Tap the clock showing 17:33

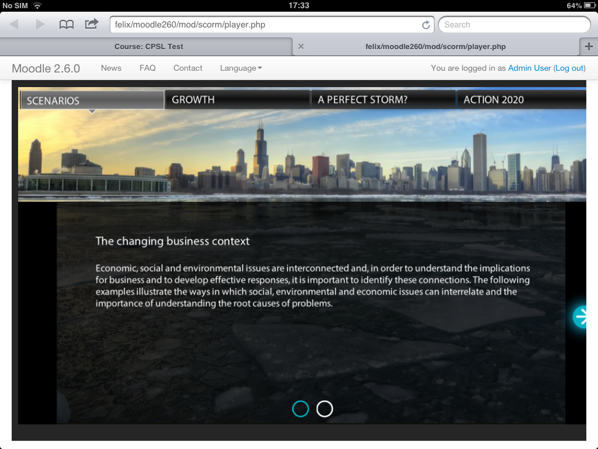tap(298, 5)
